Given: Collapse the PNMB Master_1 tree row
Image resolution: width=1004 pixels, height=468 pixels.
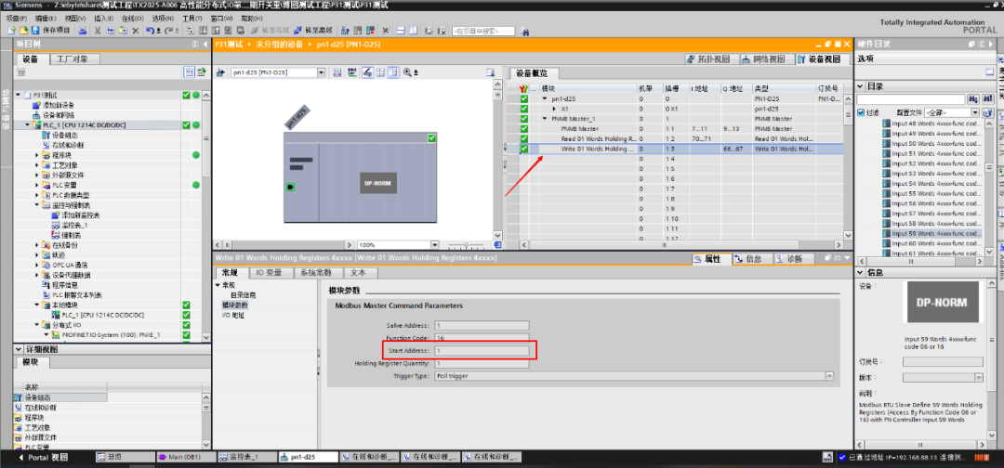Looking at the screenshot, I should tap(545, 119).
